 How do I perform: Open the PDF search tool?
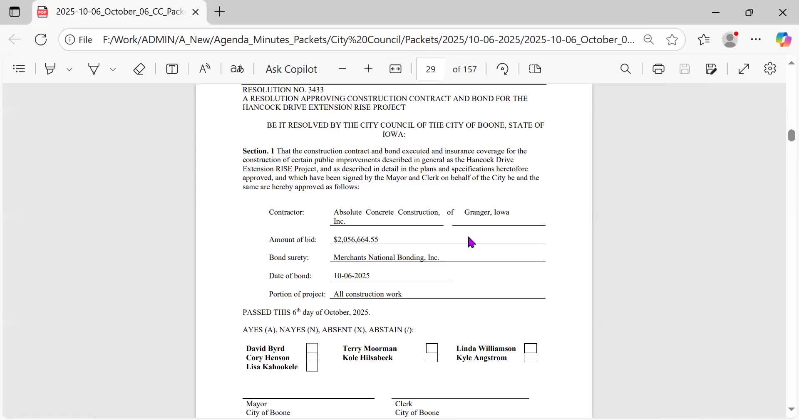point(625,69)
